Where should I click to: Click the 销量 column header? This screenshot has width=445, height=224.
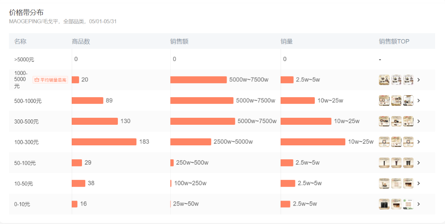(287, 42)
